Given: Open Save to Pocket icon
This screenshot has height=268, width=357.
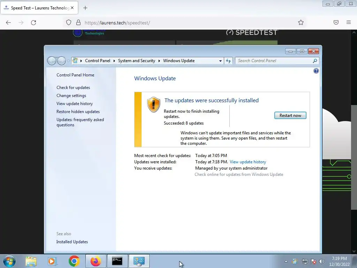Looking at the screenshot, I should (x=336, y=22).
